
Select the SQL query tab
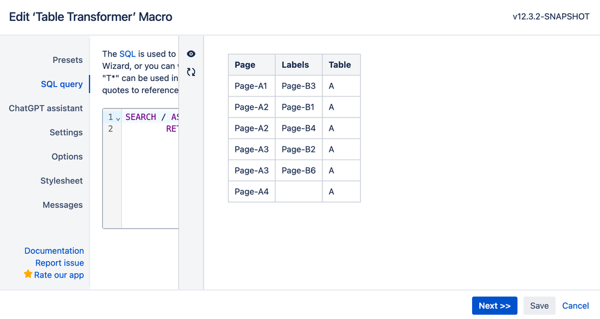point(61,84)
